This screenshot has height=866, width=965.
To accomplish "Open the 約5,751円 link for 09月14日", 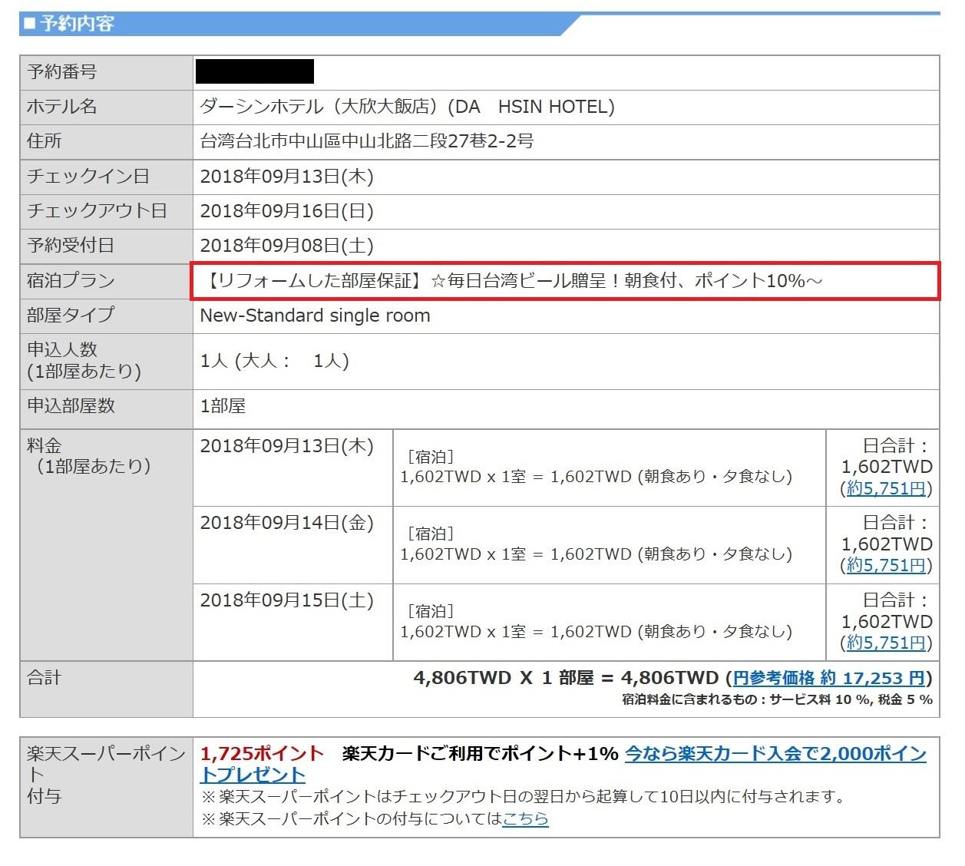I will point(886,565).
